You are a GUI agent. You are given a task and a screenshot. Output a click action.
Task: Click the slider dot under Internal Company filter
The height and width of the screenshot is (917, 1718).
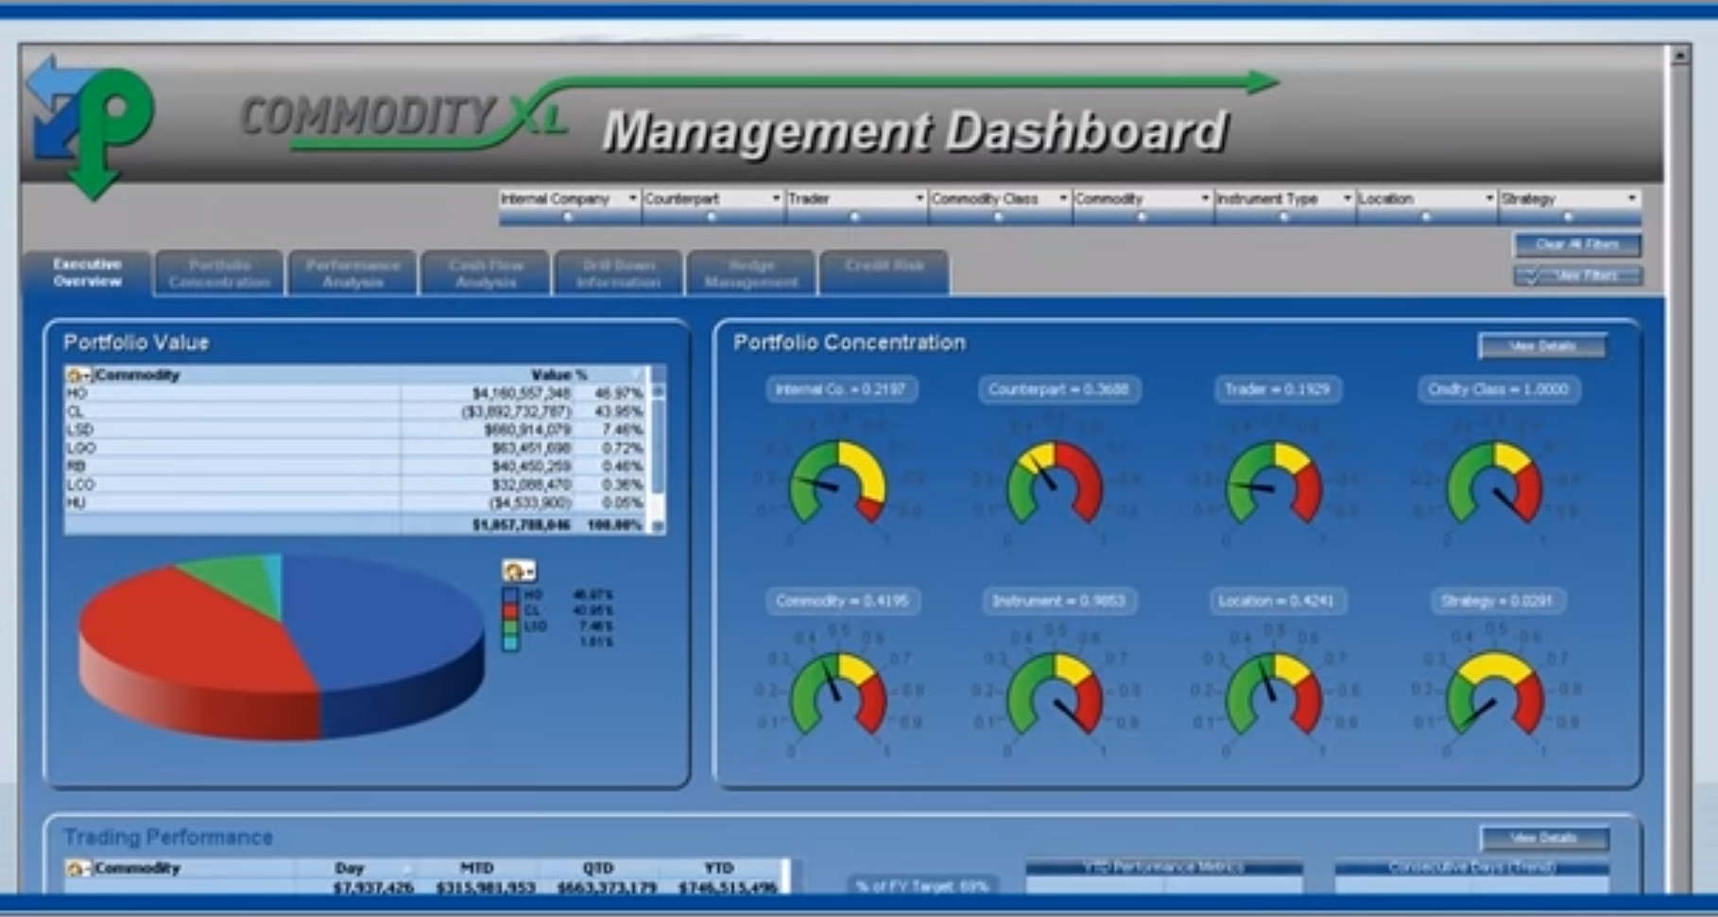568,217
